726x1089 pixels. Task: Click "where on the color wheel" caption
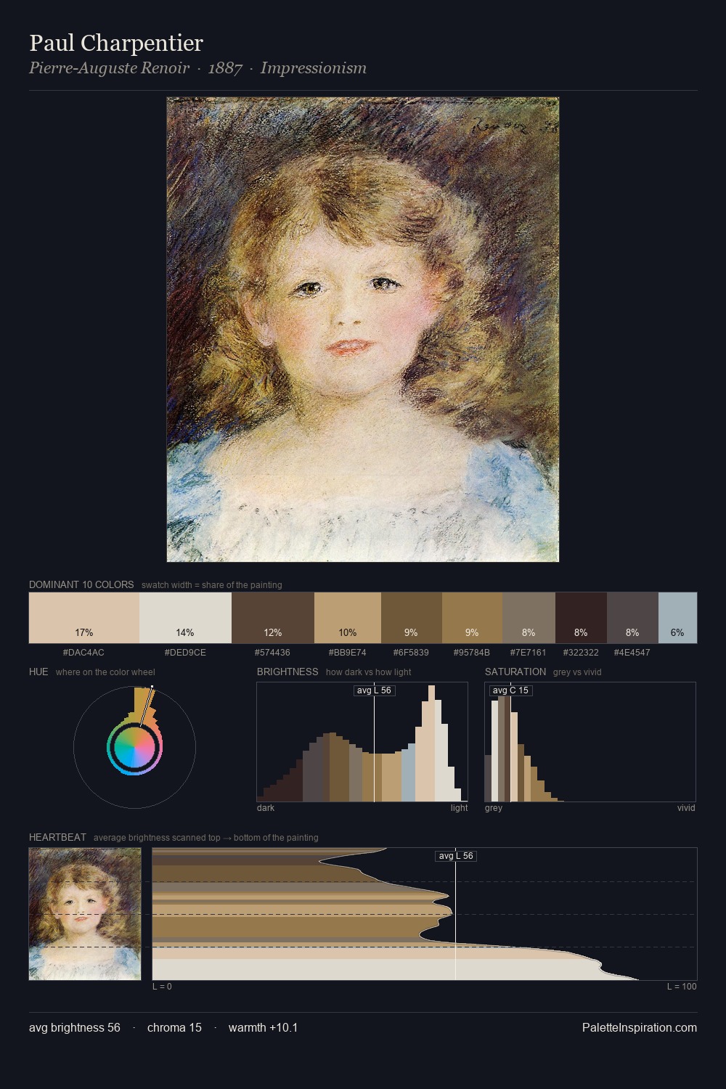point(105,672)
